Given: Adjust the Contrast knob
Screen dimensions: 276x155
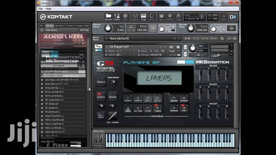Looking at the screenshot, I should tap(113, 82).
